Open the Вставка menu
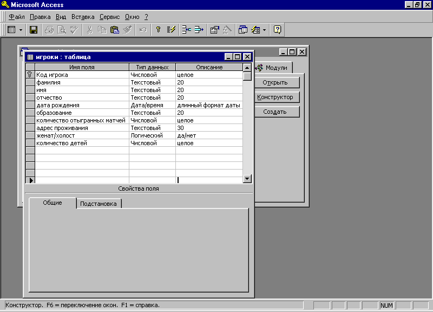Screen dimensions: 433x312 [83, 17]
